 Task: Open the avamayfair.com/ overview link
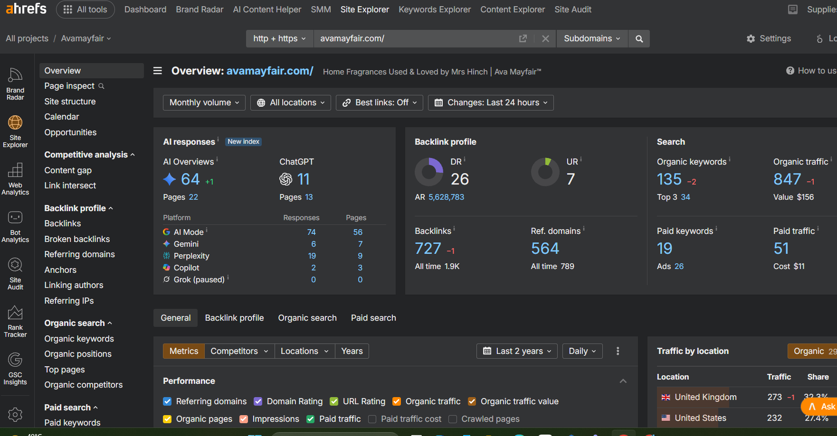pos(270,71)
